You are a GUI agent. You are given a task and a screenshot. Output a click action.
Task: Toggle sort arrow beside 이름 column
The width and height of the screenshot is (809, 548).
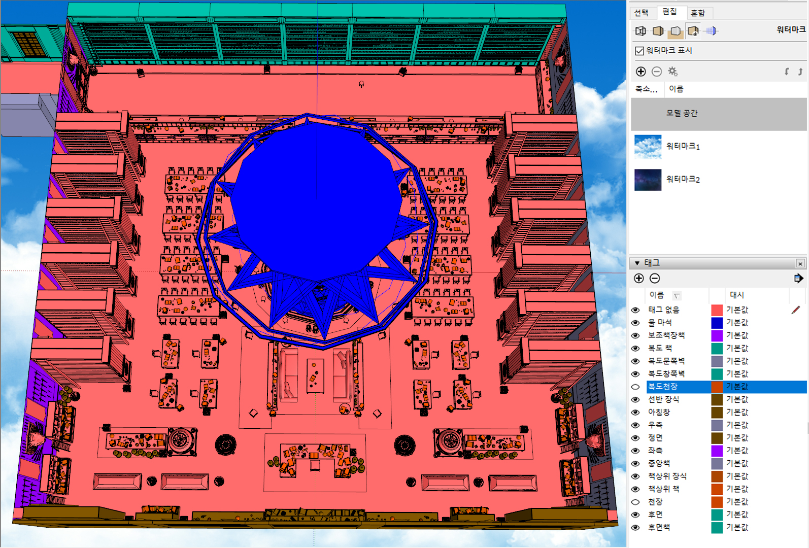(677, 295)
